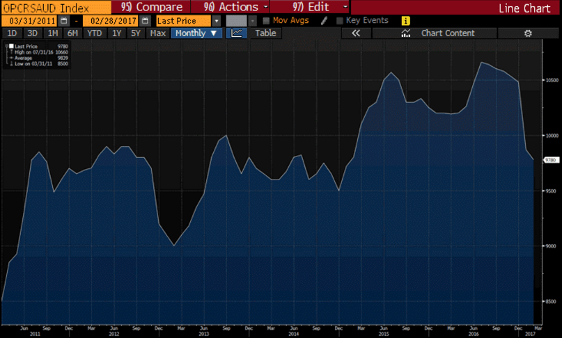Collapse the legend expander in chart

tap(7, 46)
